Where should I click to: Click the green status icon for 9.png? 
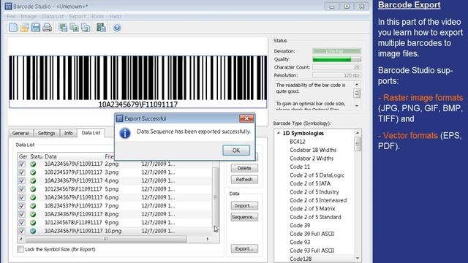coord(33,222)
